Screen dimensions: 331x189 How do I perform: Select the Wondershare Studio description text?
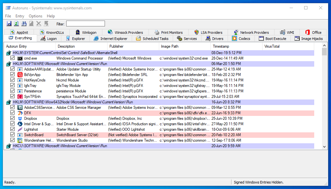(72, 140)
